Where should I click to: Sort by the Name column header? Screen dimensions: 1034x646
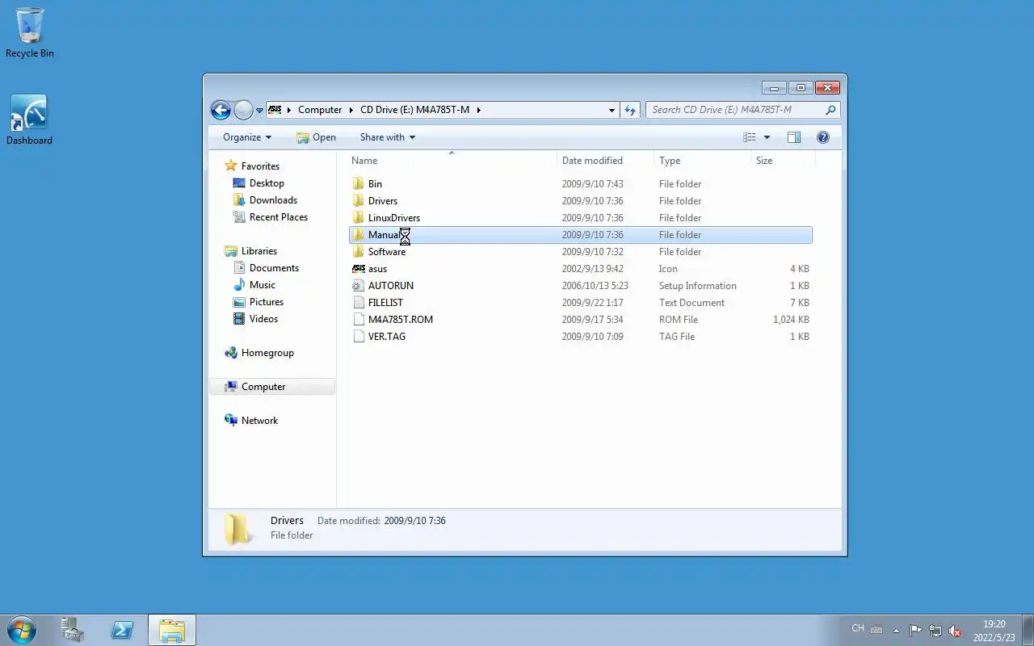pyautogui.click(x=452, y=161)
